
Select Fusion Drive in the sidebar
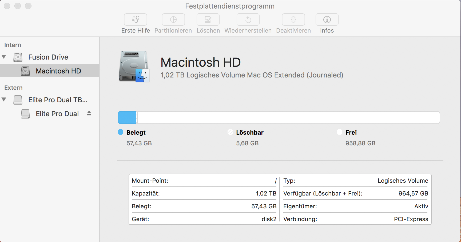click(x=48, y=57)
